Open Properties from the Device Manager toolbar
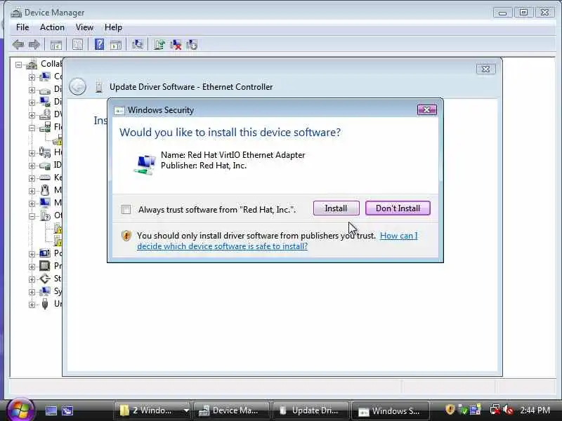The image size is (562, 421). coord(77,45)
